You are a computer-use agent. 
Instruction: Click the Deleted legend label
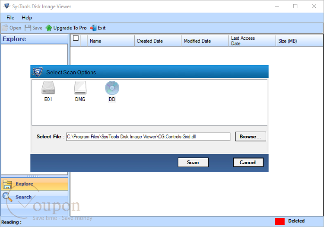coord(296,221)
